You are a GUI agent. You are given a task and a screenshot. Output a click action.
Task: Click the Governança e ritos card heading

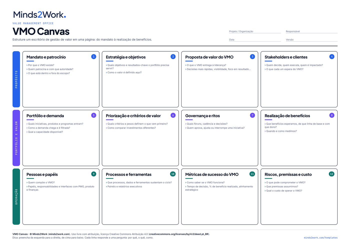pyautogui.click(x=202, y=116)
